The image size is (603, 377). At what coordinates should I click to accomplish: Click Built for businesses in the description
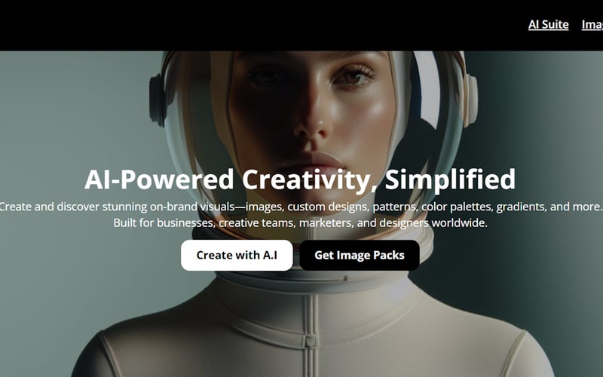[164, 223]
